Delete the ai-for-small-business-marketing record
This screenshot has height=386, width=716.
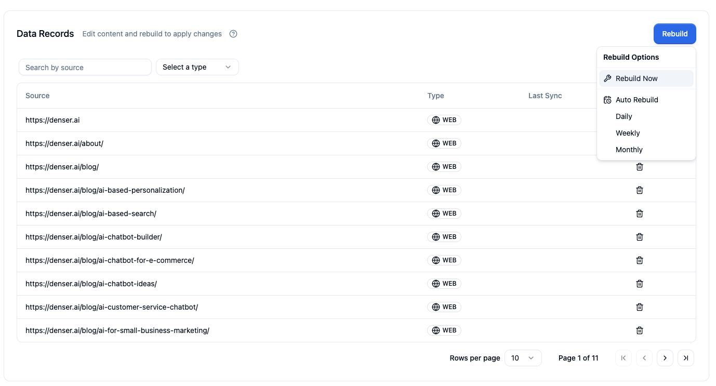(640, 330)
